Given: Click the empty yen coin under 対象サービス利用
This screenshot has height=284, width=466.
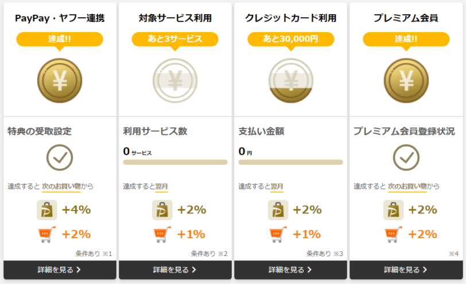Looking at the screenshot, I should click(175, 80).
